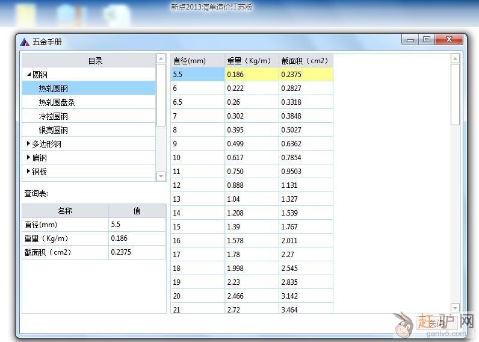Select 热轧圆盘条 in the directory tree

57,102
